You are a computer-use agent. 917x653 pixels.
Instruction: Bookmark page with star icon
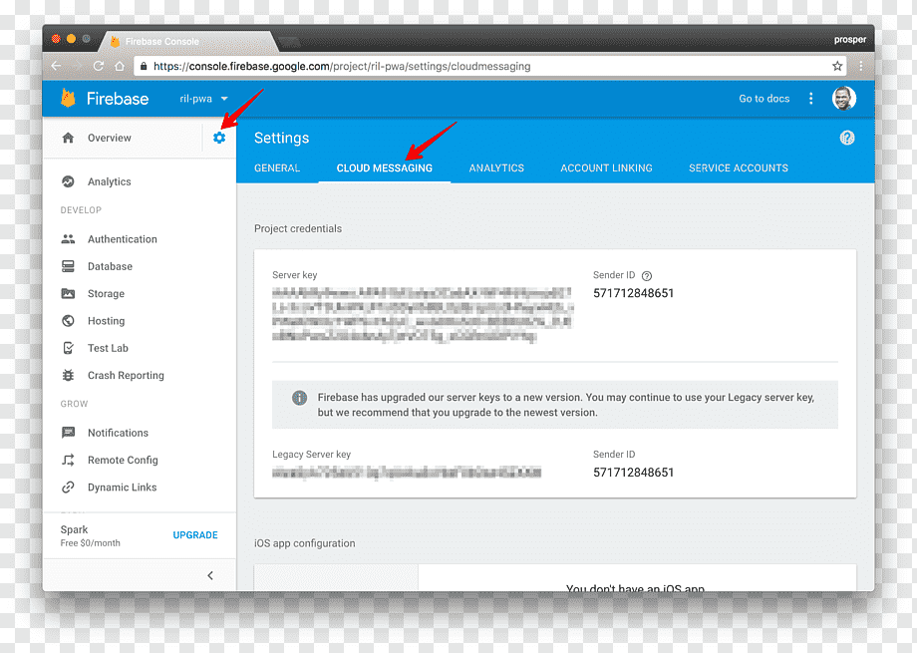coord(837,66)
